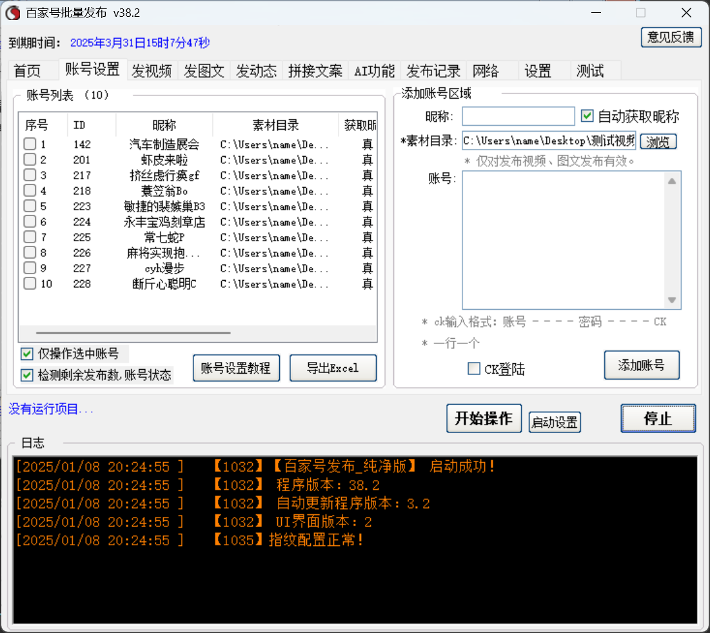Click the account list horizontal scrollbar
Screen dimensions: 710x633
tap(133, 333)
